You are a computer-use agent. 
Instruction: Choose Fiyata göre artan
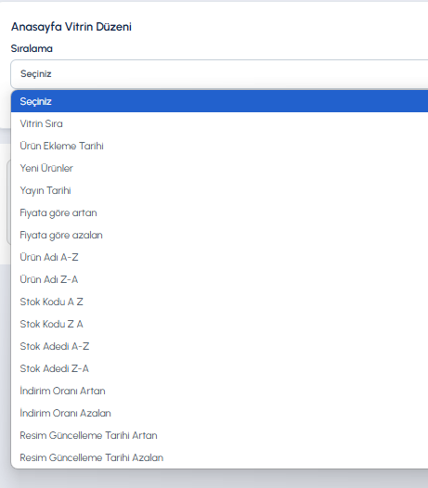click(220, 212)
